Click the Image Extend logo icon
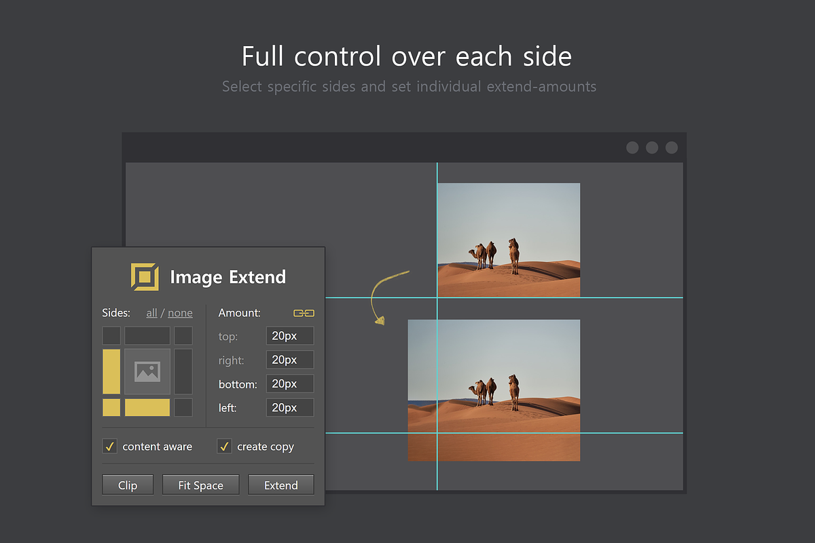The height and width of the screenshot is (543, 815). [145, 277]
